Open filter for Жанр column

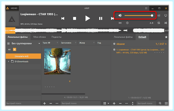pos(94,43)
